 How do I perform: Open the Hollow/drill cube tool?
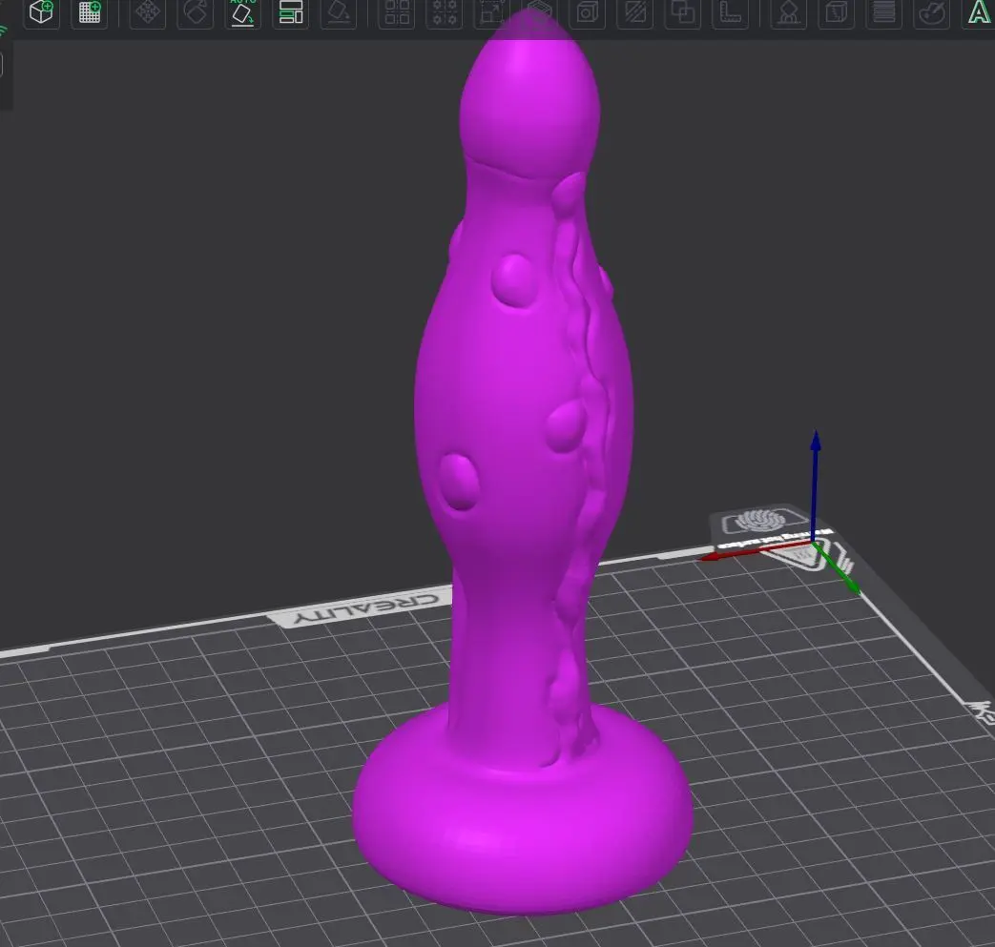(x=587, y=12)
